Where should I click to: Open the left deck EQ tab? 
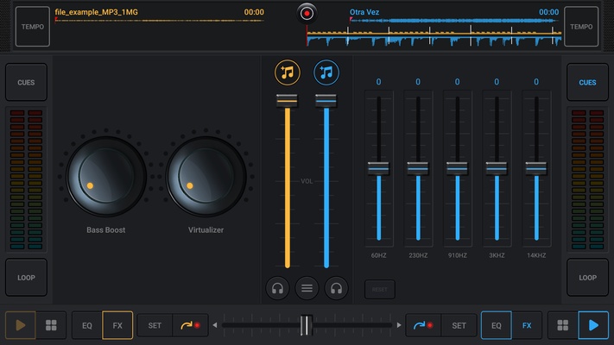click(x=87, y=325)
